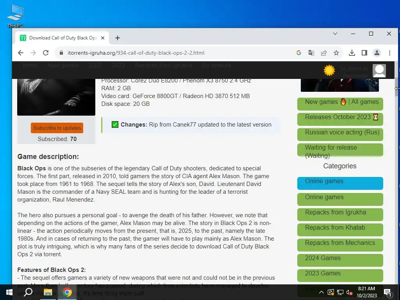400x300 pixels.
Task: Open File Explorer from taskbar
Action: point(48,292)
